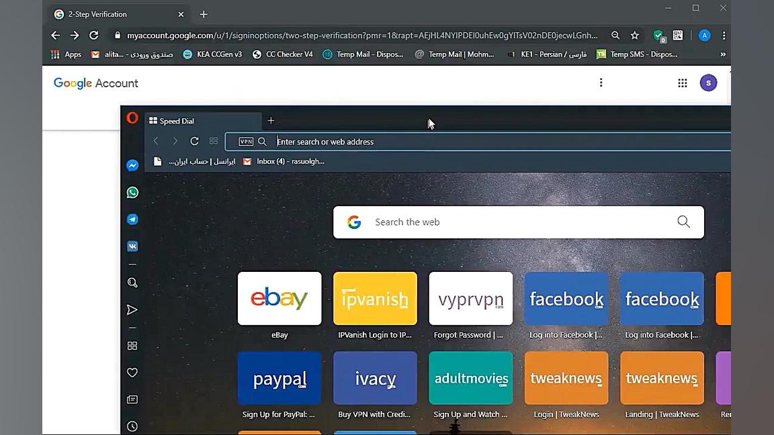This screenshot has height=435, width=774.
Task: Go forward in the Opera window
Action: click(x=175, y=141)
